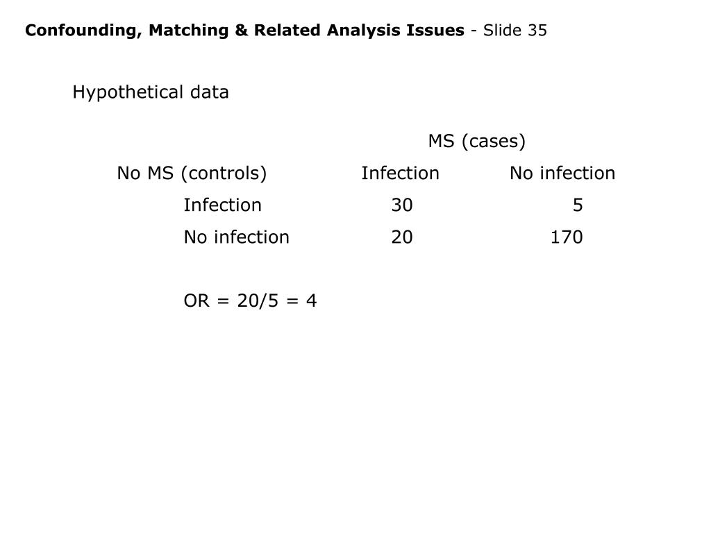
Task: Click the table value 170
Action: click(567, 237)
